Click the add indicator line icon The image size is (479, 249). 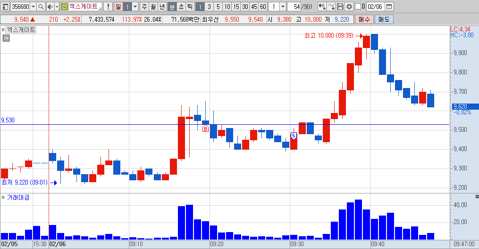tap(331, 7)
